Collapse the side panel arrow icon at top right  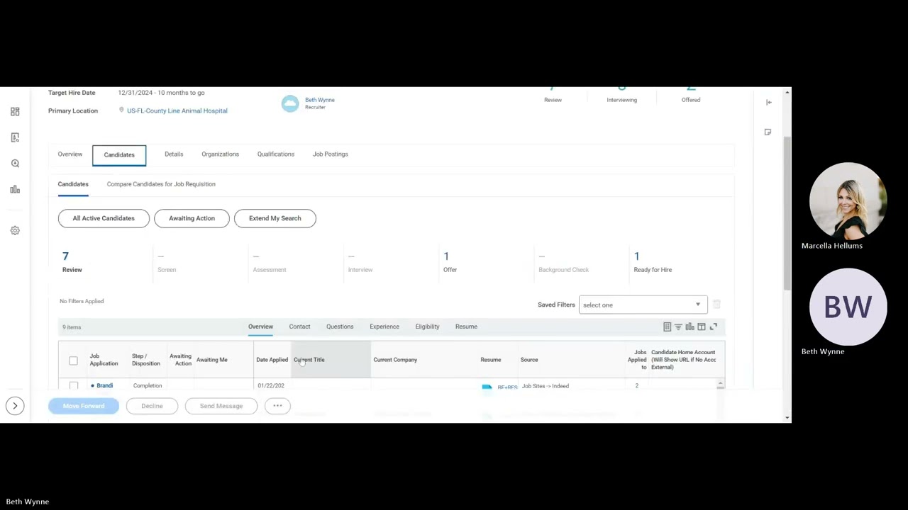coord(768,103)
